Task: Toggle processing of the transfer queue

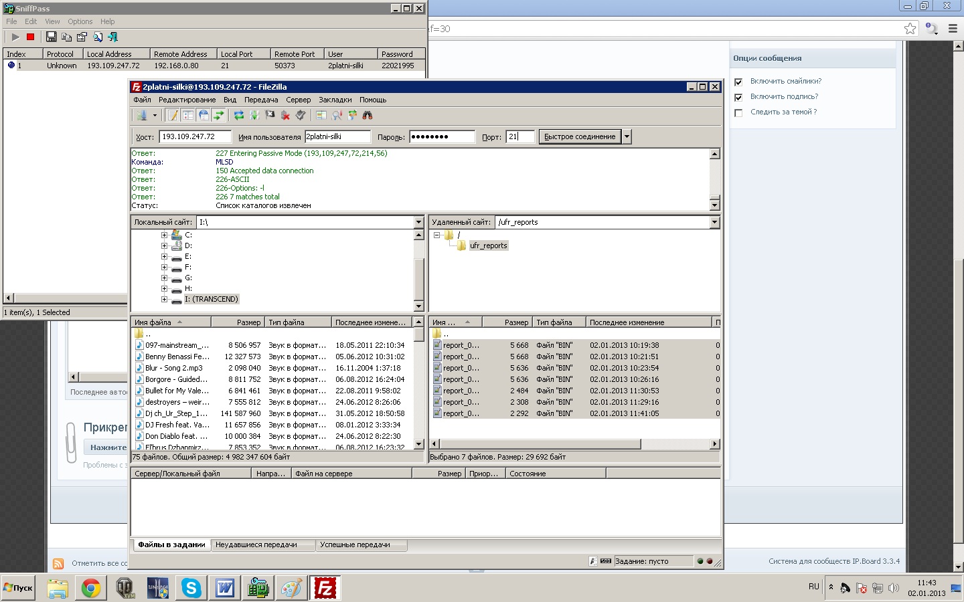Action: (x=254, y=115)
